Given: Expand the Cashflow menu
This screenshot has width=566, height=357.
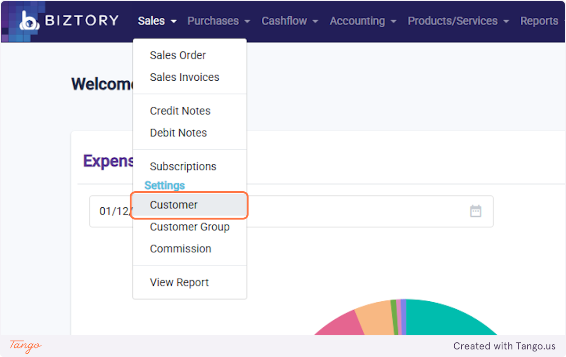Looking at the screenshot, I should click(290, 21).
